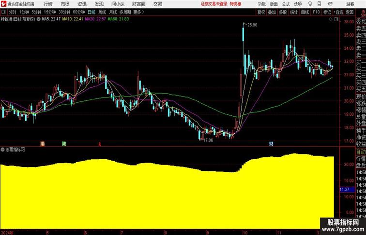Add stock via +自选 button
This screenshot has height=235, width=366.
(338, 12)
